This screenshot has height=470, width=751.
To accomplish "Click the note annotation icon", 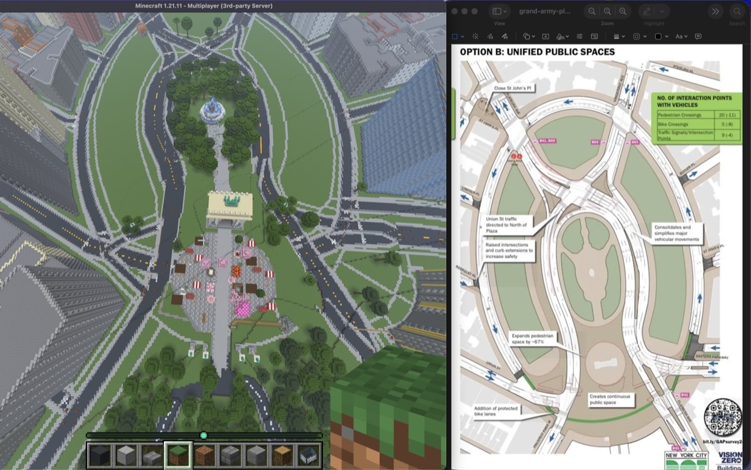I will 697,36.
